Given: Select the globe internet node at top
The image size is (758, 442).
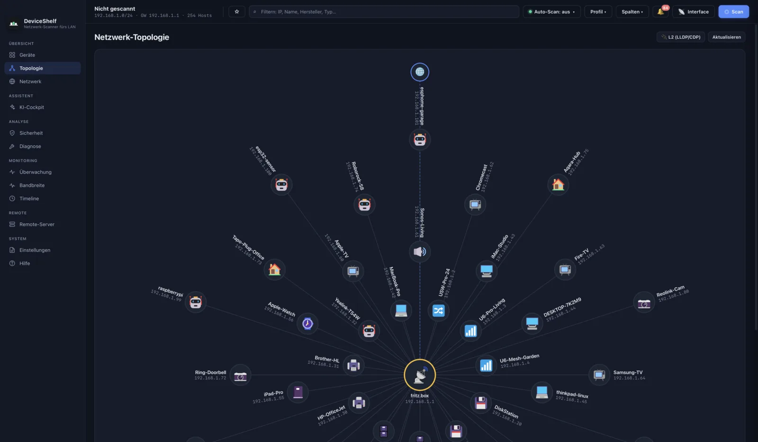Looking at the screenshot, I should pyautogui.click(x=420, y=72).
